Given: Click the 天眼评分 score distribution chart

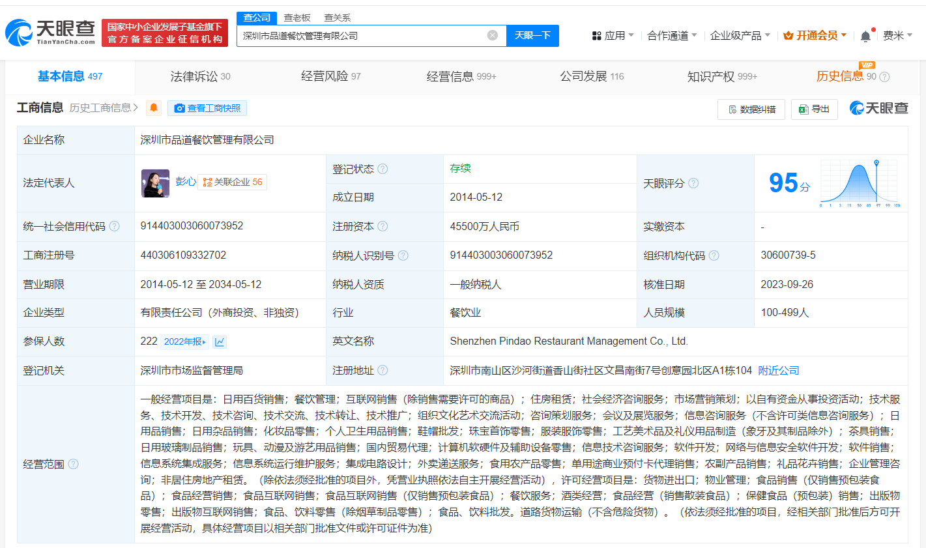Looking at the screenshot, I should tap(860, 183).
